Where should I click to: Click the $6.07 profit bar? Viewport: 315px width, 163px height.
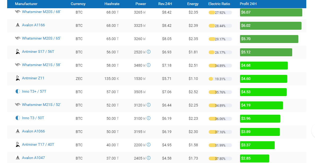point(271,12)
